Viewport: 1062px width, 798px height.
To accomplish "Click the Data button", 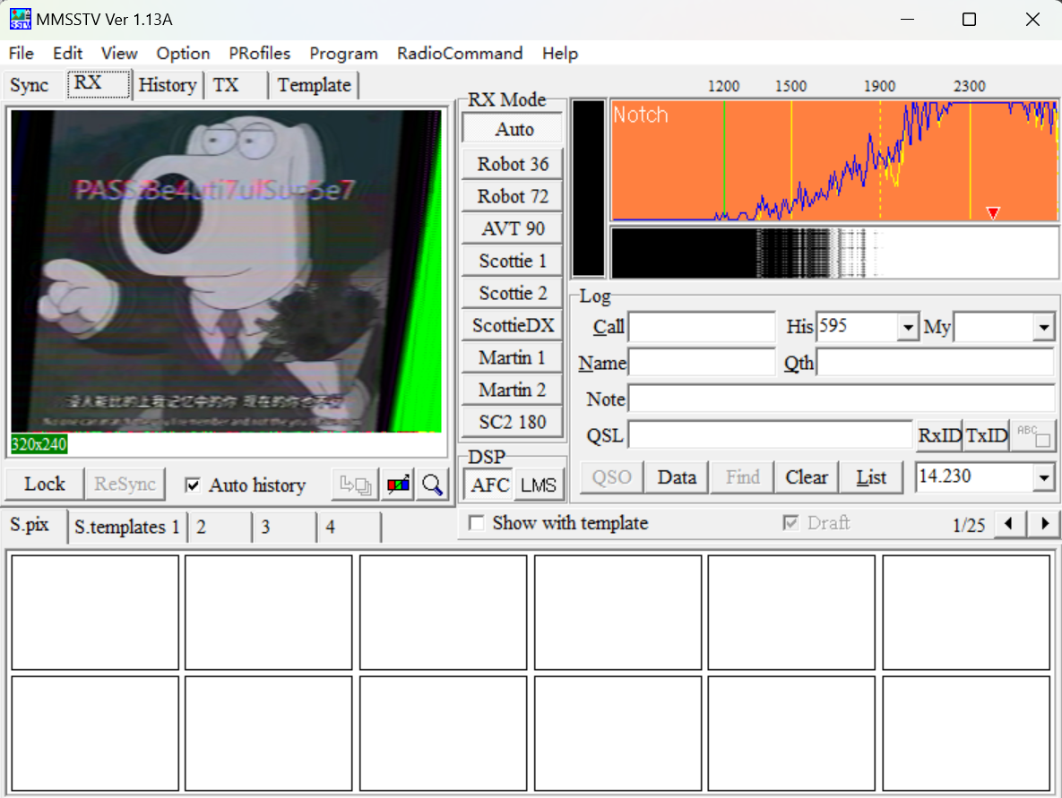I will click(676, 477).
